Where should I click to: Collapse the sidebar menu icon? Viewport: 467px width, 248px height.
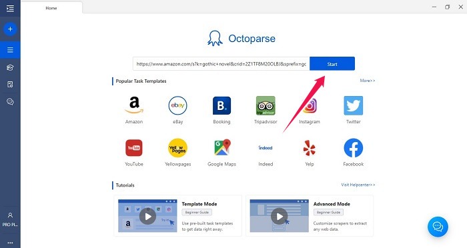10,9
